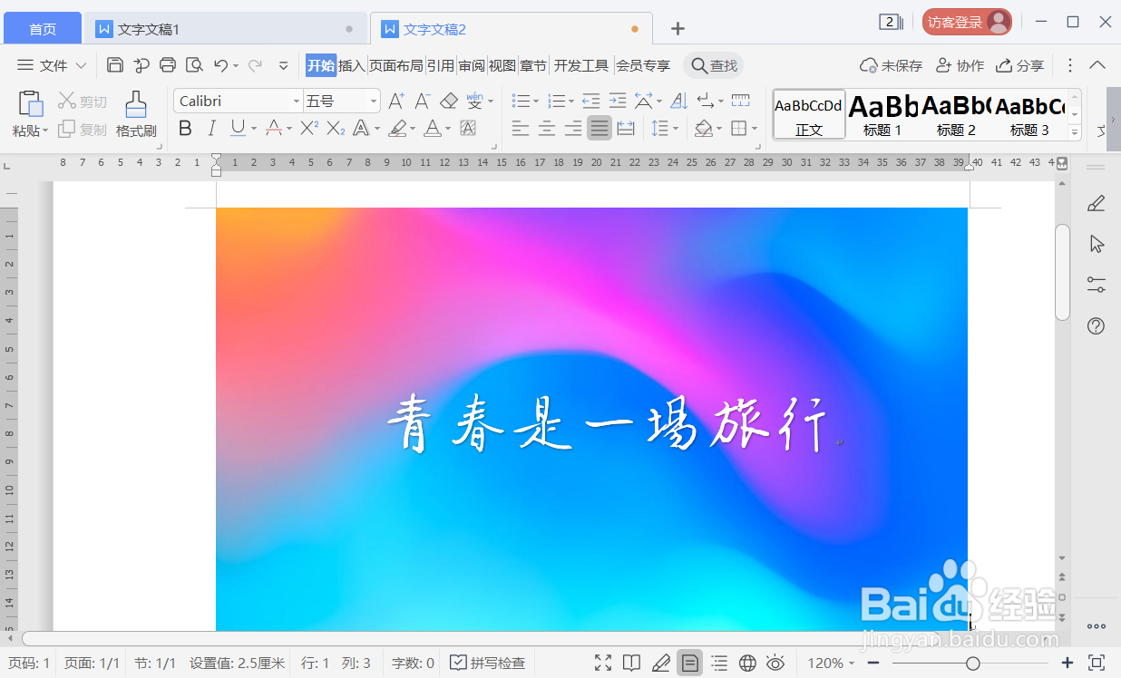Toggle italic formatting
Screen dimensions: 1121x678
(x=210, y=129)
